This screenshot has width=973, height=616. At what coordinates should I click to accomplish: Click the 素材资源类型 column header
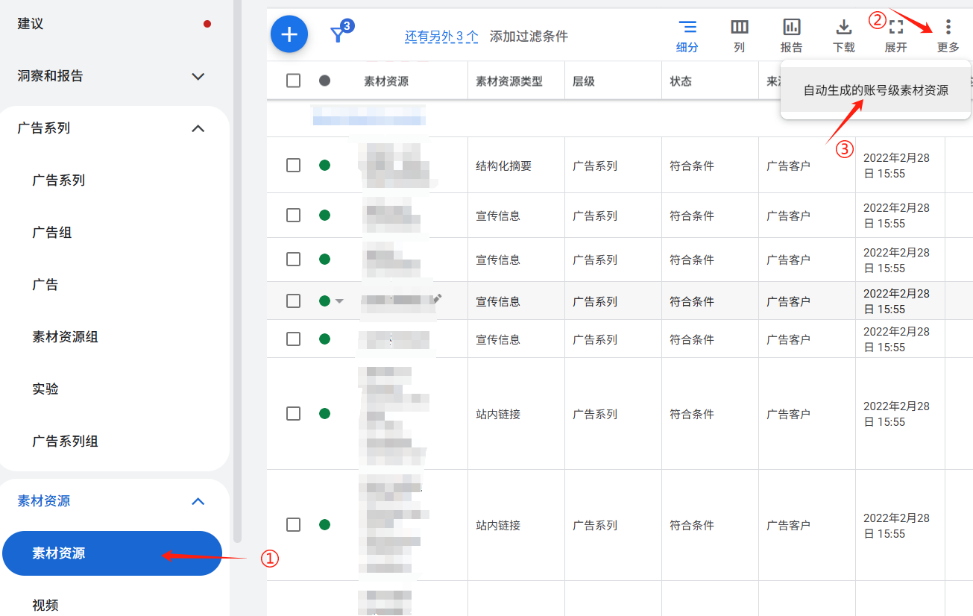tap(509, 81)
